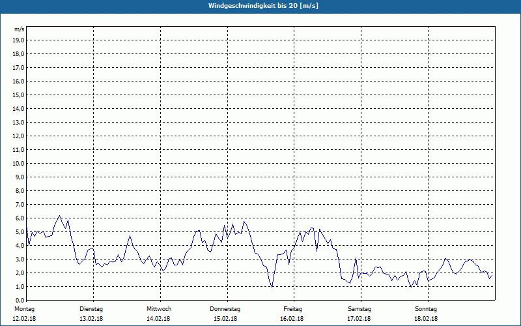Click the date label 17.02.18

[x=359, y=319]
